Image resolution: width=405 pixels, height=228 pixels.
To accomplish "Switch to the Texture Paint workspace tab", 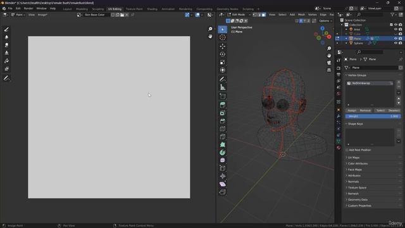I will (134, 9).
